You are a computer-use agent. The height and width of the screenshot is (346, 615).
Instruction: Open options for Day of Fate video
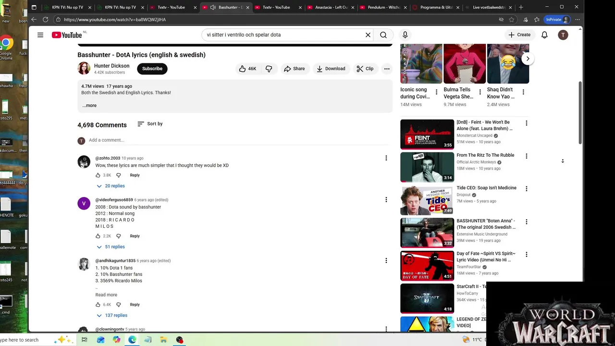tap(526, 255)
